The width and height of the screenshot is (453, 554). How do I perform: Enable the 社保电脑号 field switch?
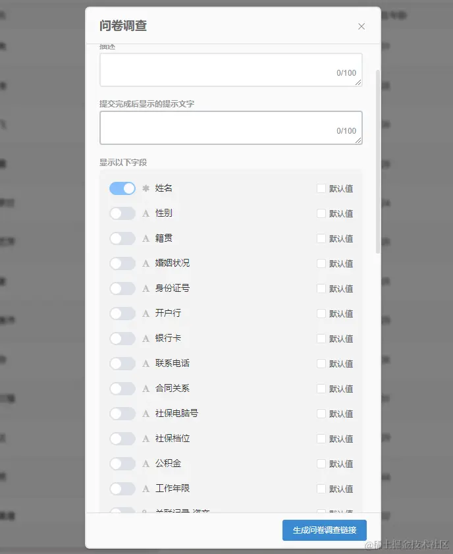pos(122,414)
